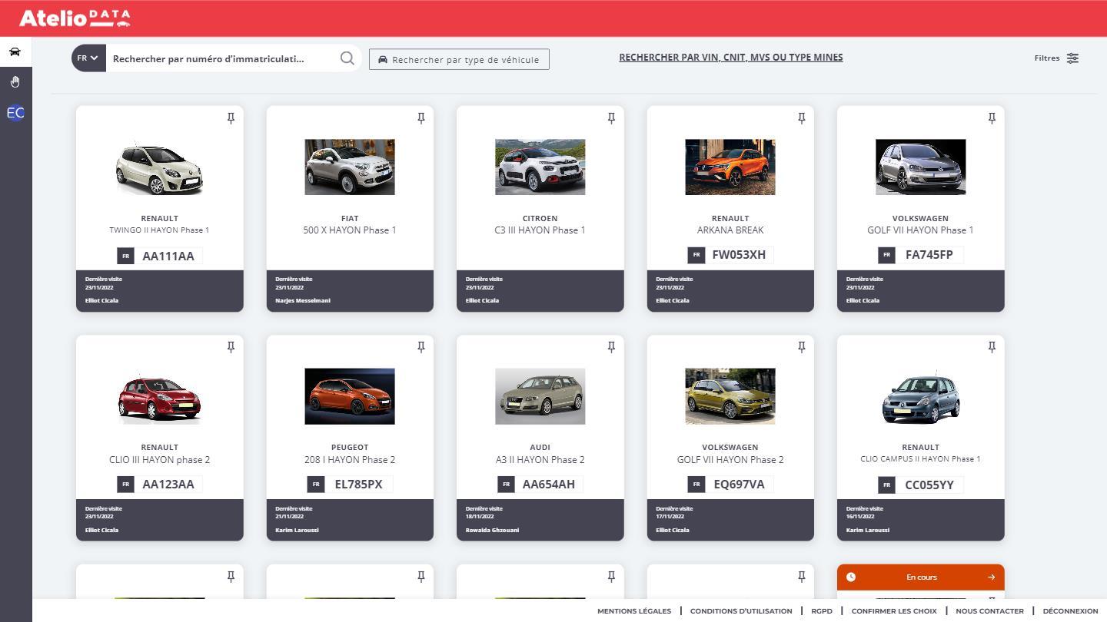1107x622 pixels.
Task: Open Nous contacter footer link
Action: [990, 611]
